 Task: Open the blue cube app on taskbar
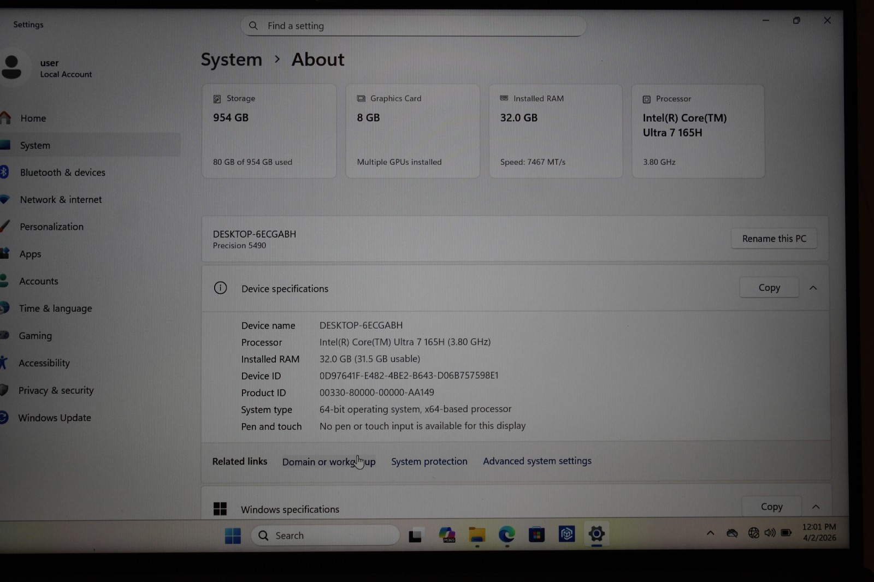pyautogui.click(x=566, y=534)
